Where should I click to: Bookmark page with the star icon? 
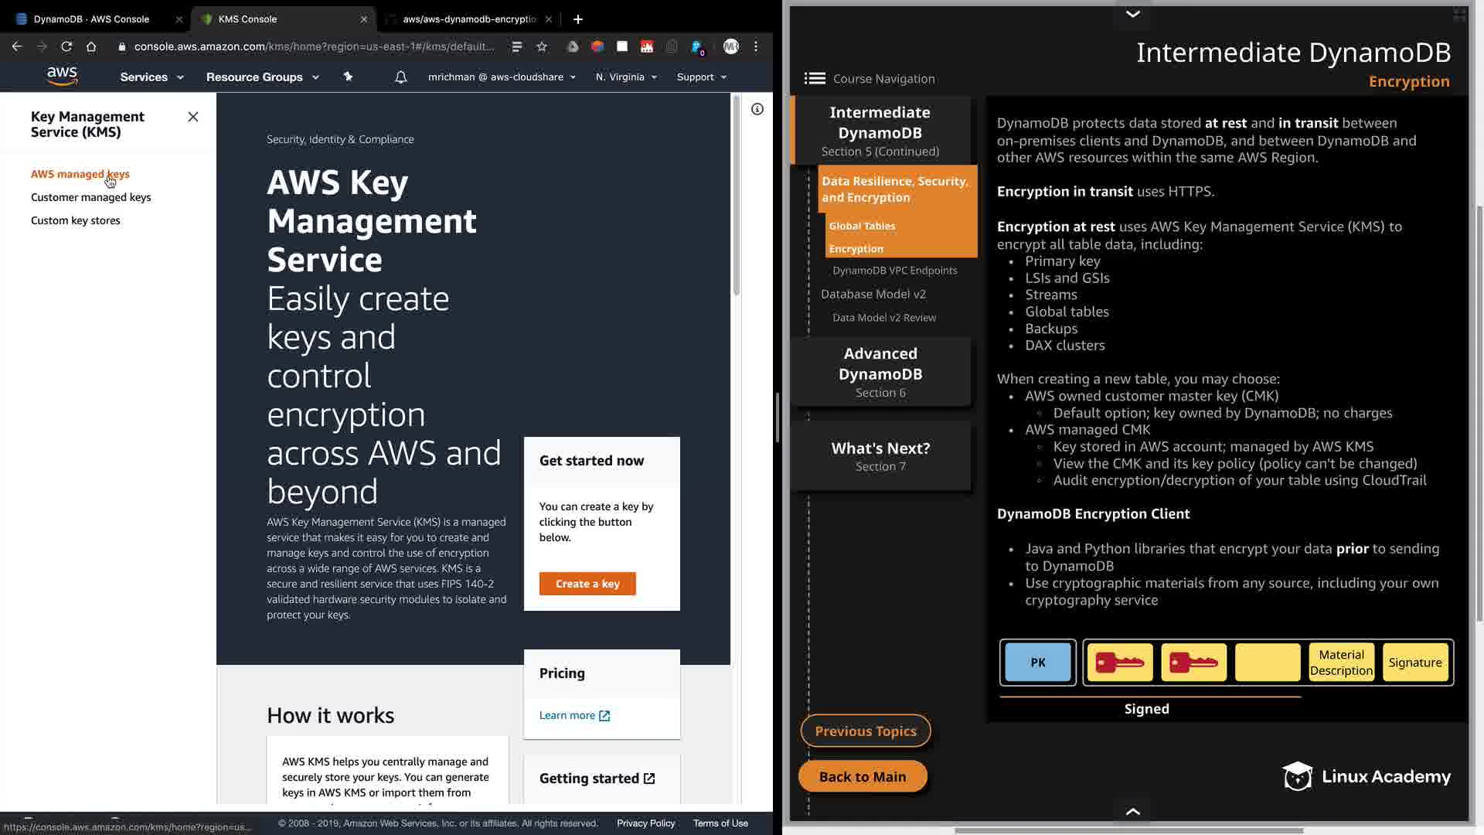pyautogui.click(x=542, y=46)
